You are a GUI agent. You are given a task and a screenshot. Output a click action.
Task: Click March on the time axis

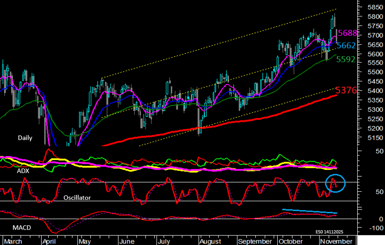click(13, 241)
